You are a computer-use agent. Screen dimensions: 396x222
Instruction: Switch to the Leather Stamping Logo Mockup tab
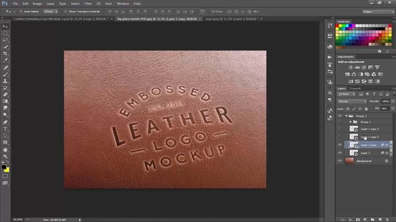click(x=61, y=19)
